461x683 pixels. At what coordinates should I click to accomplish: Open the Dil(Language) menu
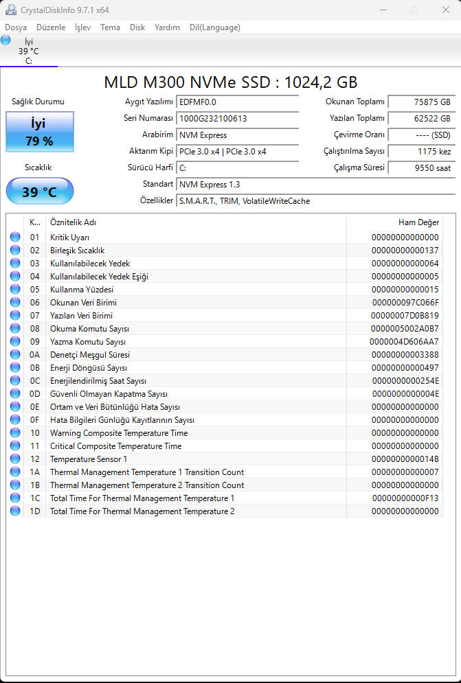click(215, 27)
